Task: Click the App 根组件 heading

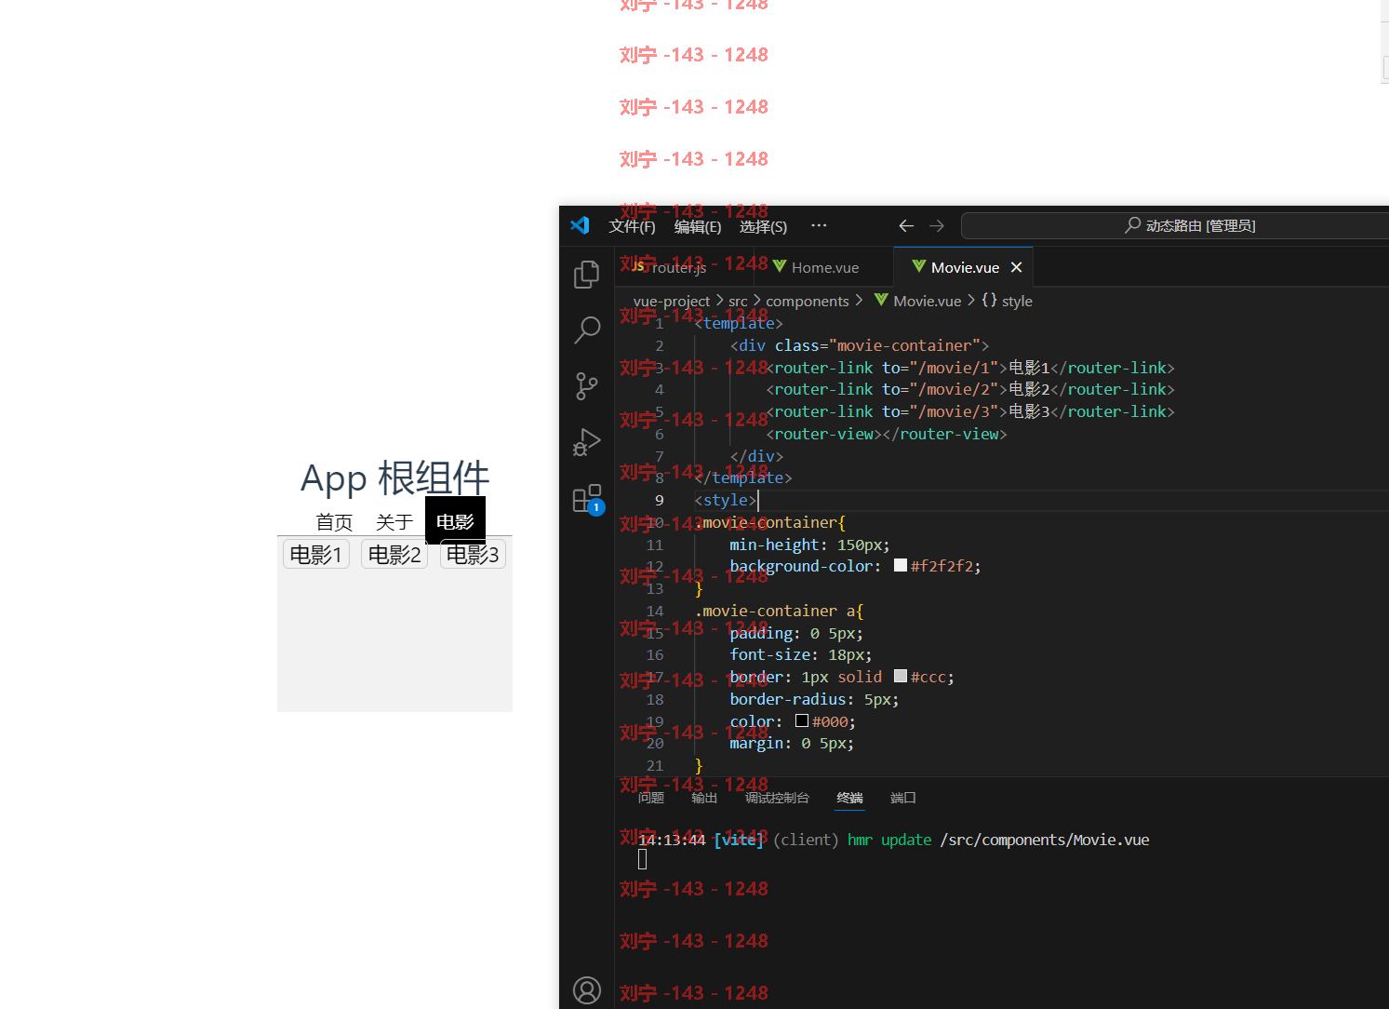Action: point(394,478)
